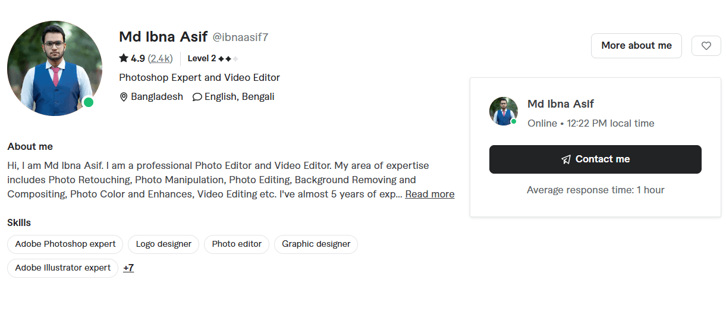
Task: Expand the about text with Read more
Action: click(430, 194)
